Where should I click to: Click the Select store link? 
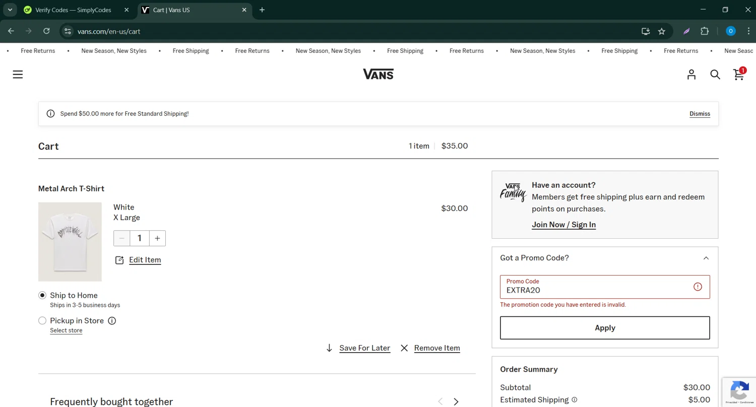point(66,330)
